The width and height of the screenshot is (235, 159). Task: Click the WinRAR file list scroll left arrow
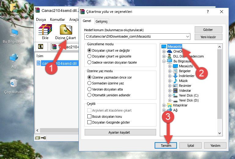[38, 130]
